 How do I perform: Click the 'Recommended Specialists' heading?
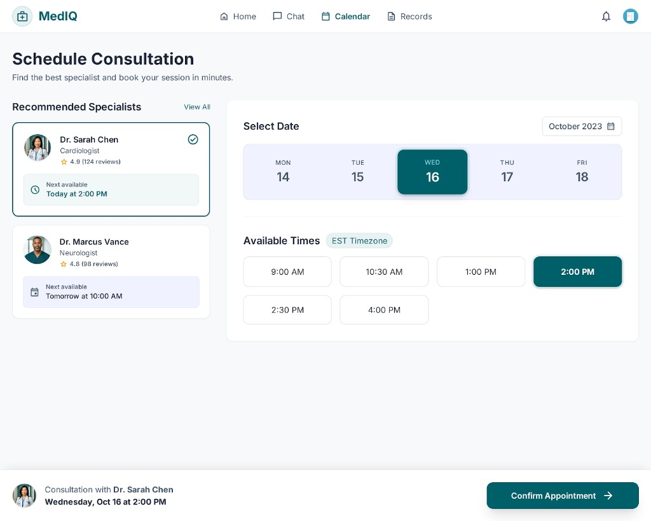point(76,107)
